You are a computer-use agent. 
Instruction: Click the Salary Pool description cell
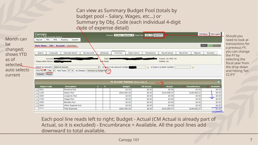[80, 93]
